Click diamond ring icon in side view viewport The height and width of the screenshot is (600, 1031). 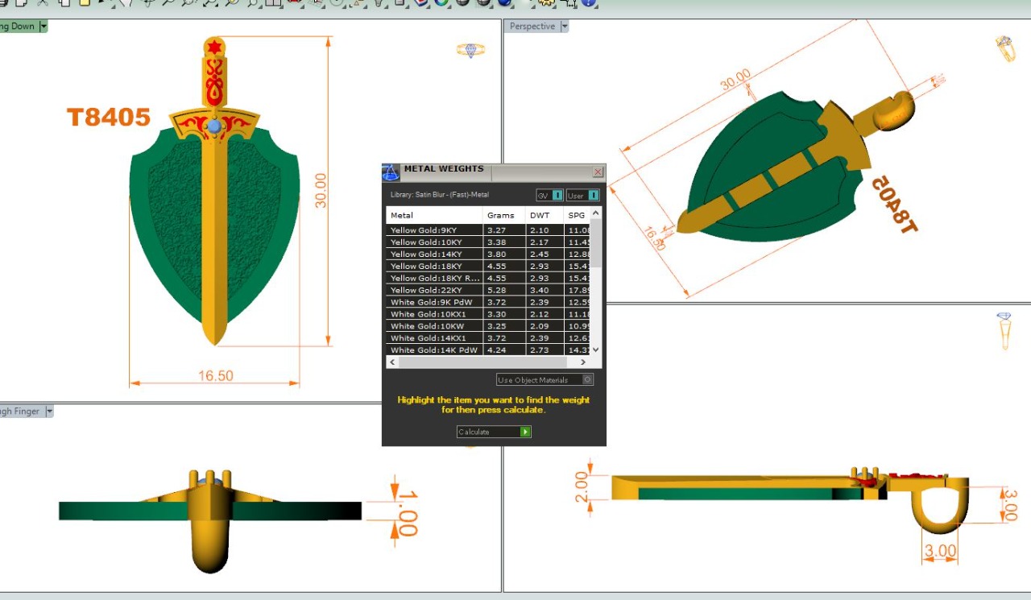click(x=1004, y=330)
